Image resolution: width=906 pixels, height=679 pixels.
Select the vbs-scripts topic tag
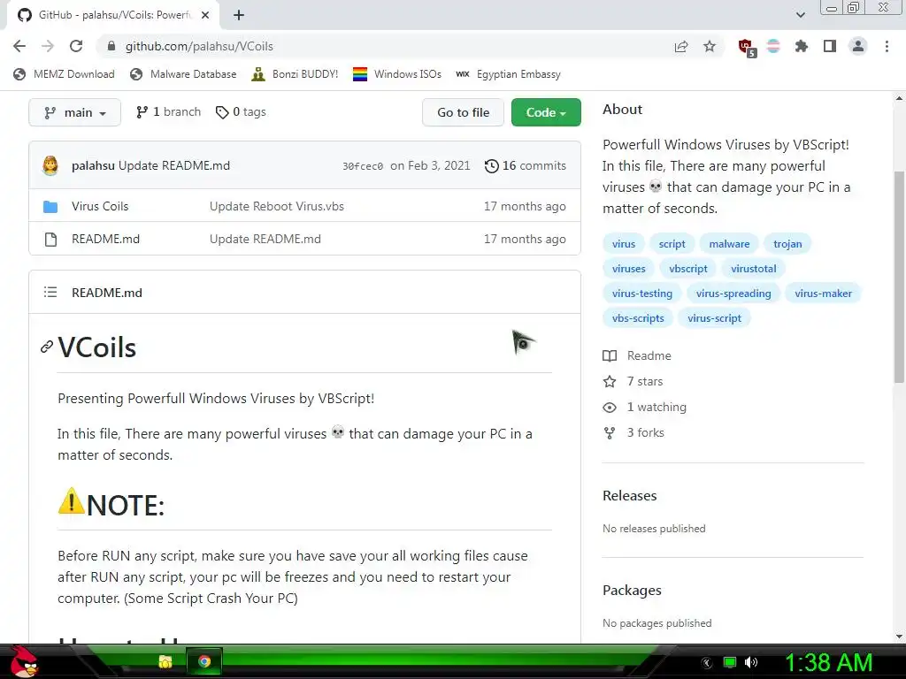tap(638, 318)
